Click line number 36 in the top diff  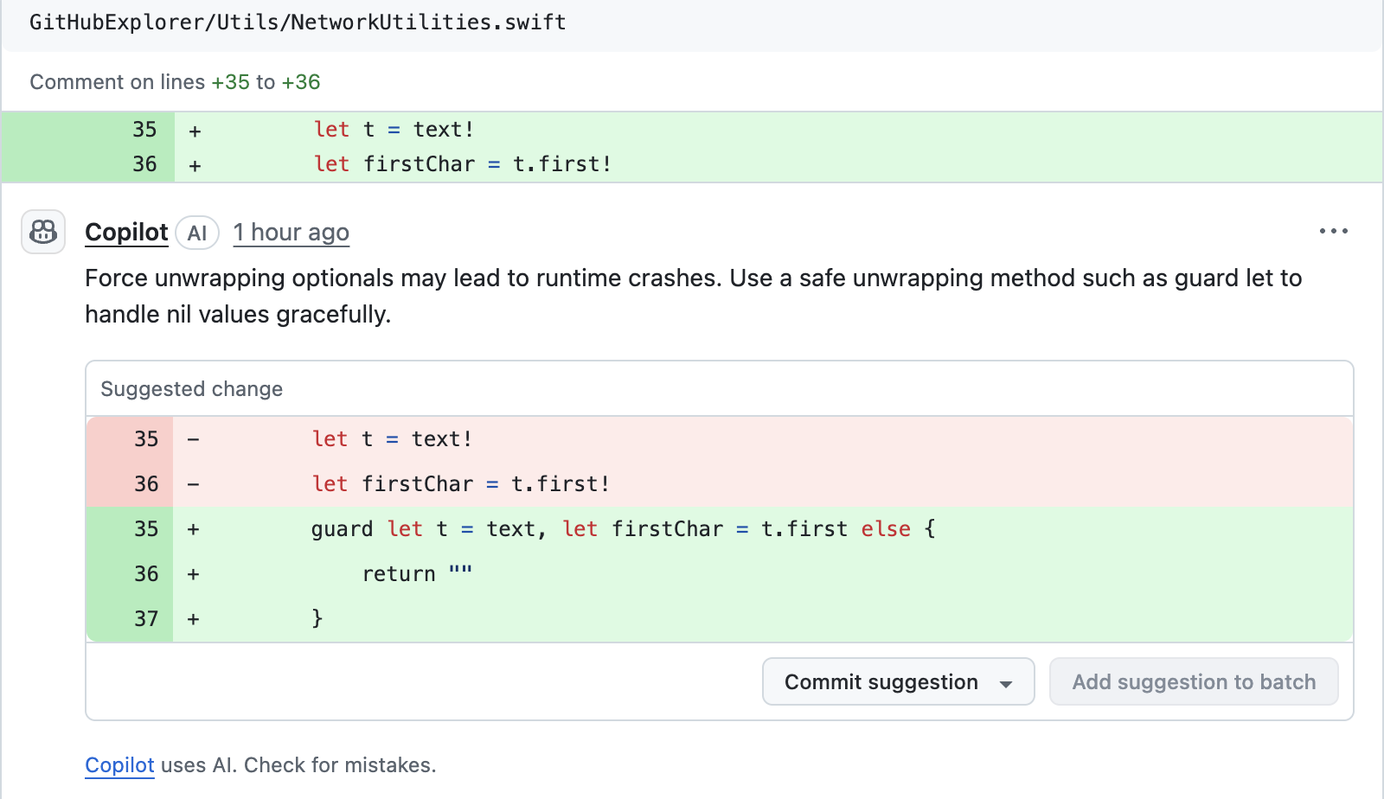click(144, 164)
